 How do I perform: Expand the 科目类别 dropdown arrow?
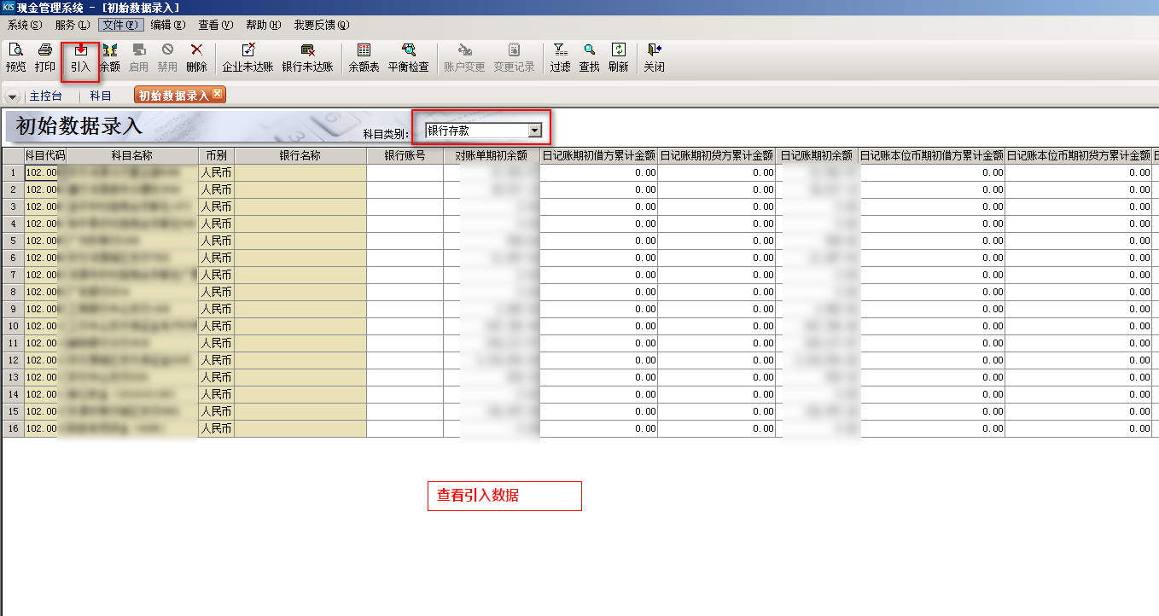535,131
